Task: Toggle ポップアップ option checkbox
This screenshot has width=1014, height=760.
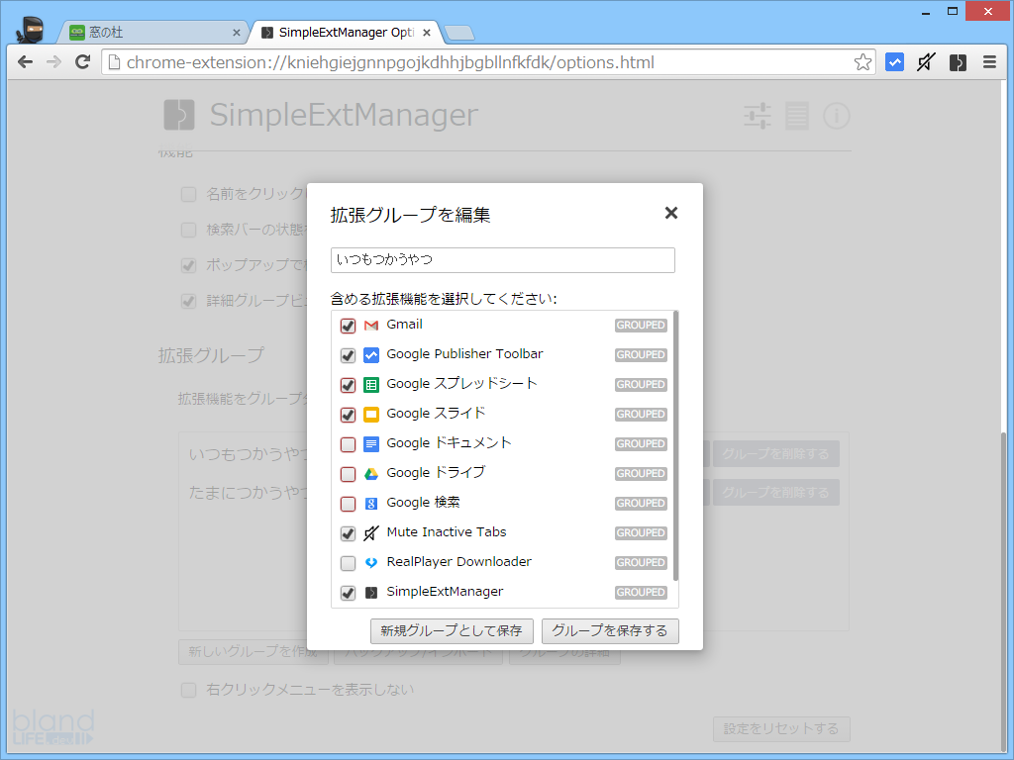Action: [x=189, y=265]
